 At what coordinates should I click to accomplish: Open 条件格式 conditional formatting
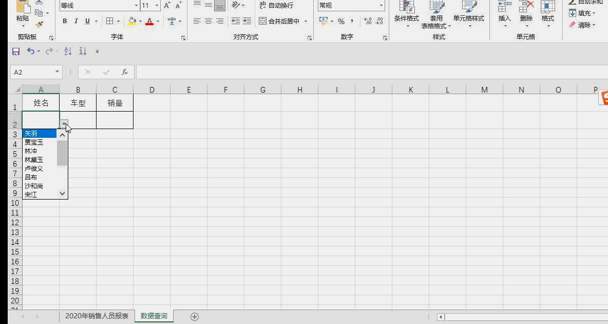point(406,15)
